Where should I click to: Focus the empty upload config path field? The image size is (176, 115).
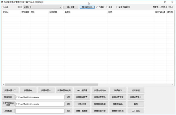[40, 111]
